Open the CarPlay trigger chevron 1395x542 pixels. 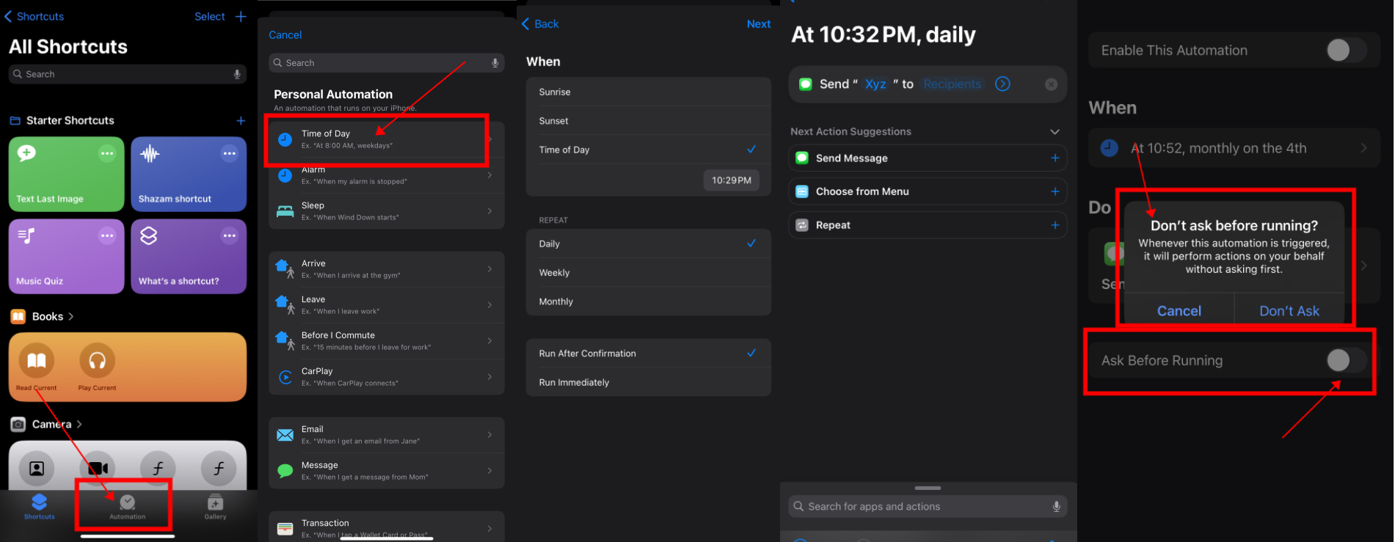pyautogui.click(x=490, y=377)
